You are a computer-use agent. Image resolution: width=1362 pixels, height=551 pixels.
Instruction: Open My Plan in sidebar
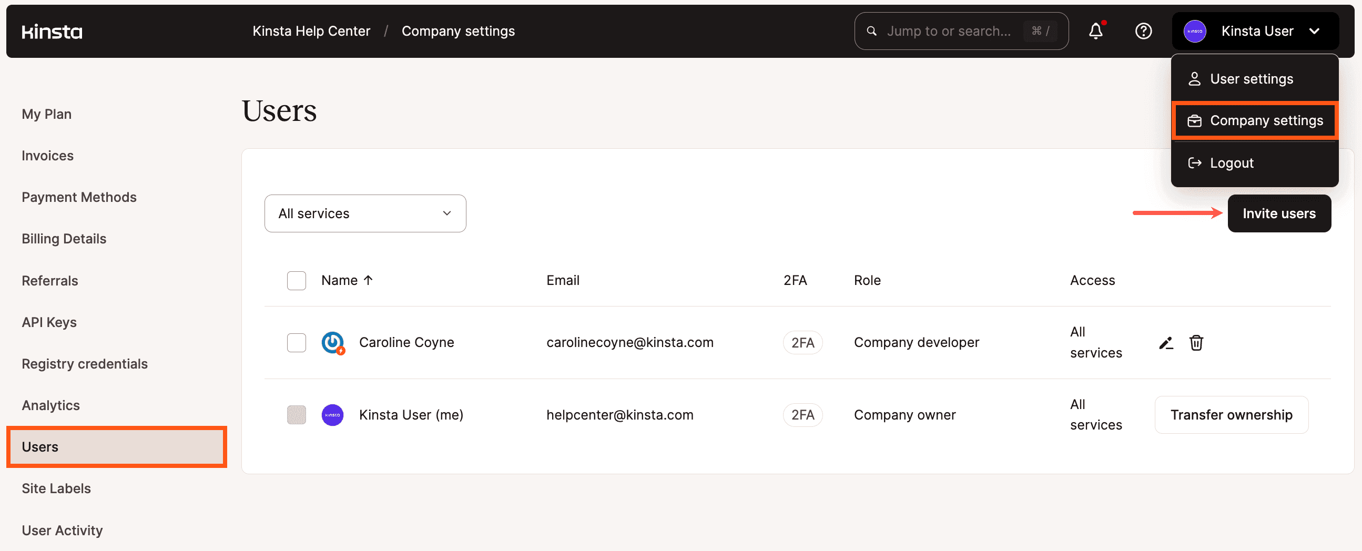coord(46,114)
